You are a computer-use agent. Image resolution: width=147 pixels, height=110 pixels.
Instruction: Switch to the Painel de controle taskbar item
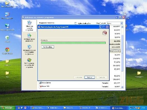pos(54,108)
